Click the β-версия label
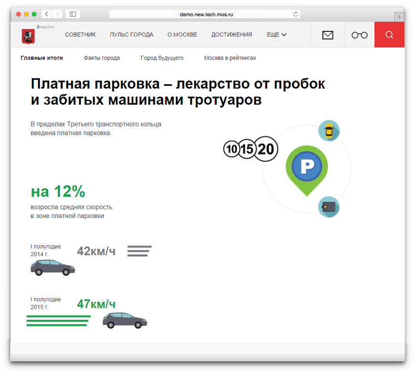This screenshot has width=415, height=371. [46, 27]
